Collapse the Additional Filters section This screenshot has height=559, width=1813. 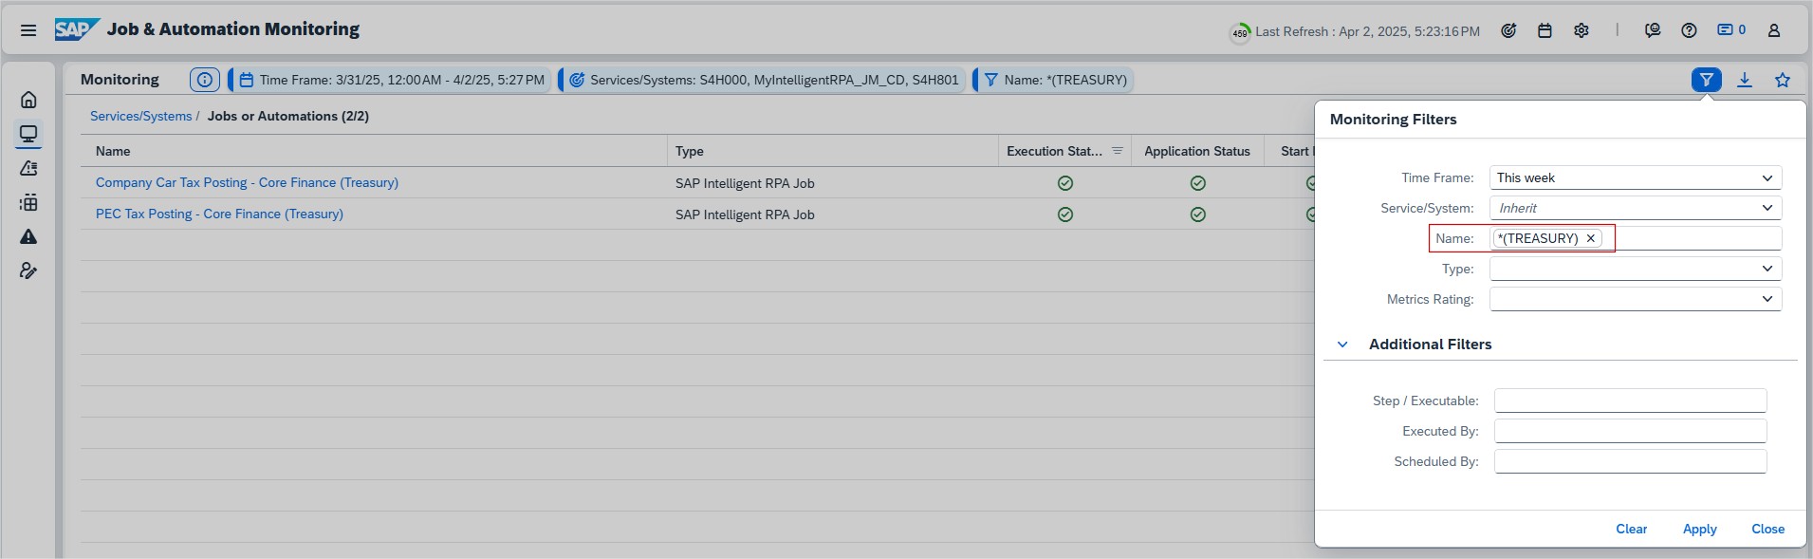1342,345
